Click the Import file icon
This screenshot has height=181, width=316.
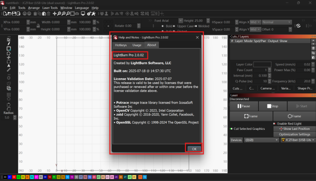pos(19,14)
